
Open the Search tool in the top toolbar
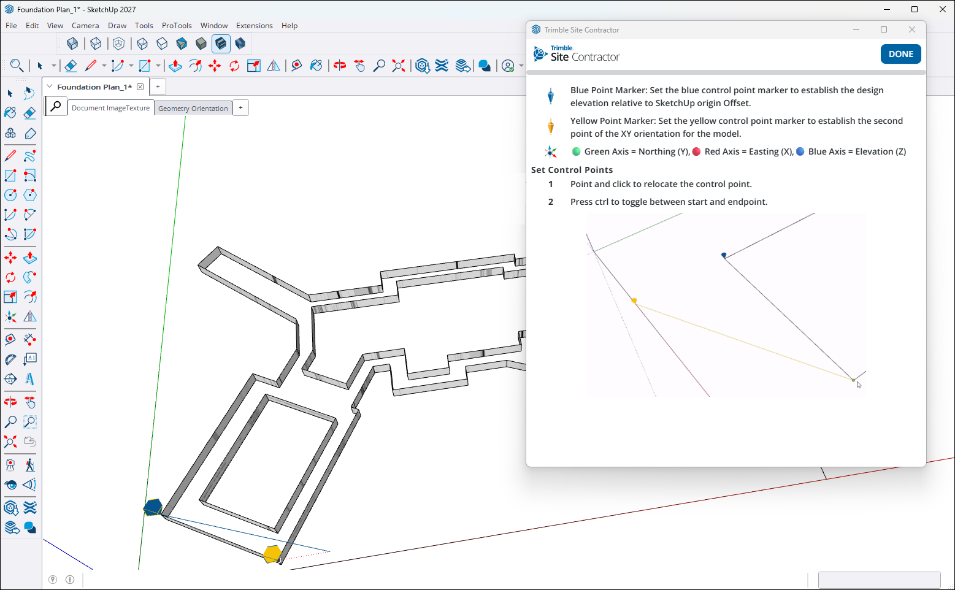[x=17, y=66]
